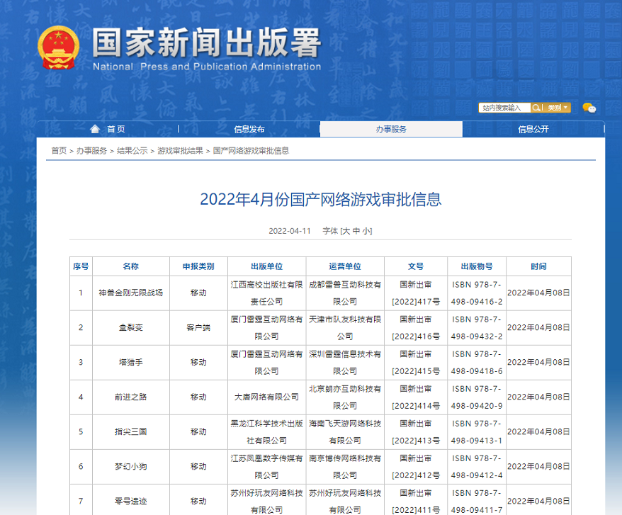Screen dimensions: 622x515
Task: Click 国产网络游戏审批信息 breadcrumb link
Action: (x=251, y=151)
